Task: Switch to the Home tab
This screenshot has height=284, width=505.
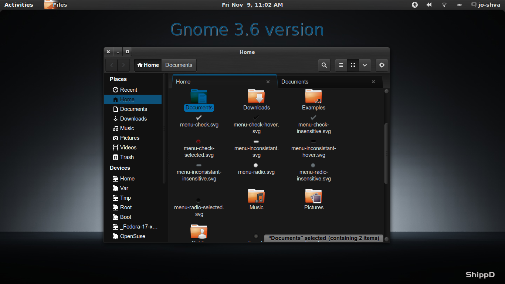Action: pos(224,82)
